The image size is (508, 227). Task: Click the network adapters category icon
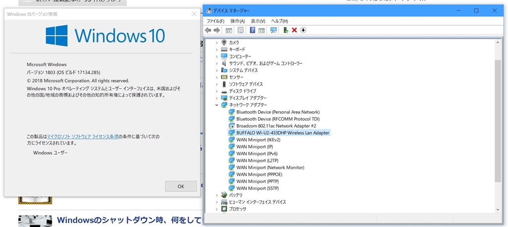(224, 105)
